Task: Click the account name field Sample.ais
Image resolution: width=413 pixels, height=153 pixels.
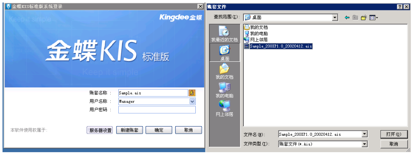Action: click(x=153, y=93)
